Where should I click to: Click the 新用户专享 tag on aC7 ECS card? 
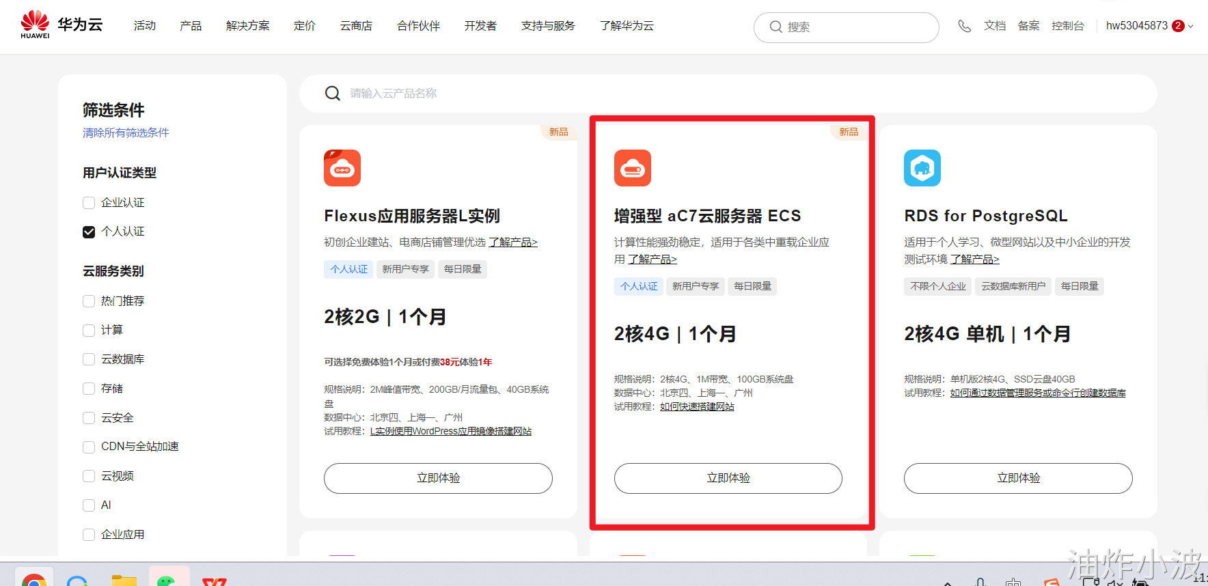(696, 286)
